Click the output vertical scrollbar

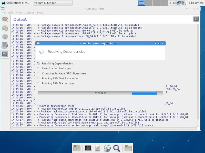point(198,75)
